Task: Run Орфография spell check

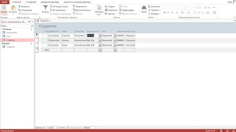Action: (126, 10)
